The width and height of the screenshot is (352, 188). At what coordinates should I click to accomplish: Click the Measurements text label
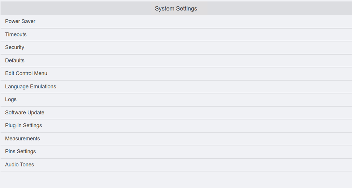pyautogui.click(x=22, y=139)
